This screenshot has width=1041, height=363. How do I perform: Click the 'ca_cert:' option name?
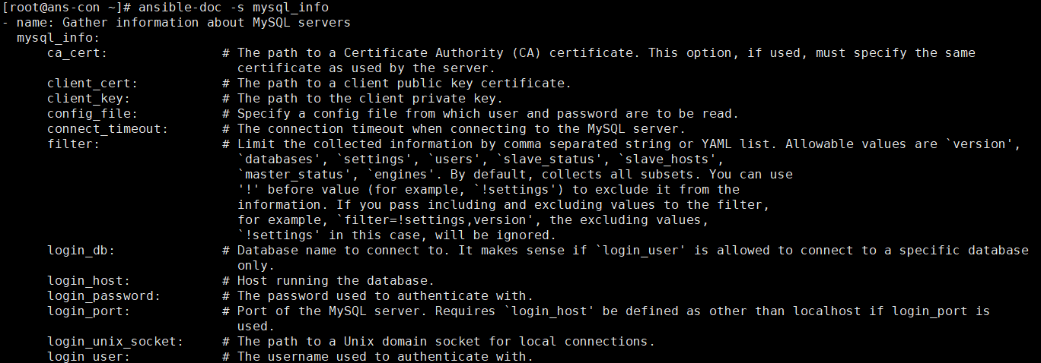(78, 53)
